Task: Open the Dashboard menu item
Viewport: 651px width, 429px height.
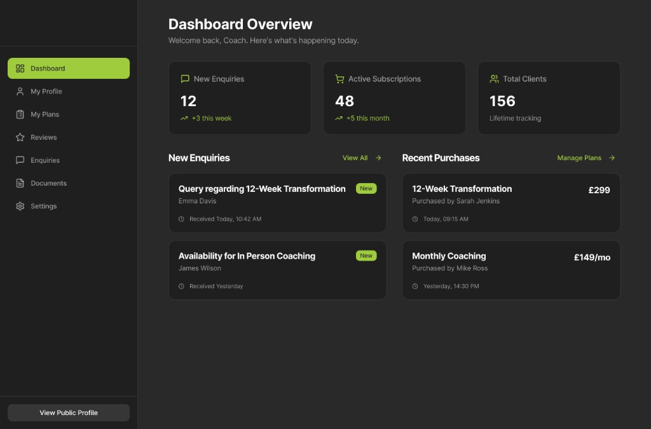Action: coord(69,69)
